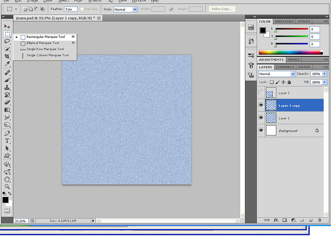
Task: Click the red R color slider
Action: 292,29
